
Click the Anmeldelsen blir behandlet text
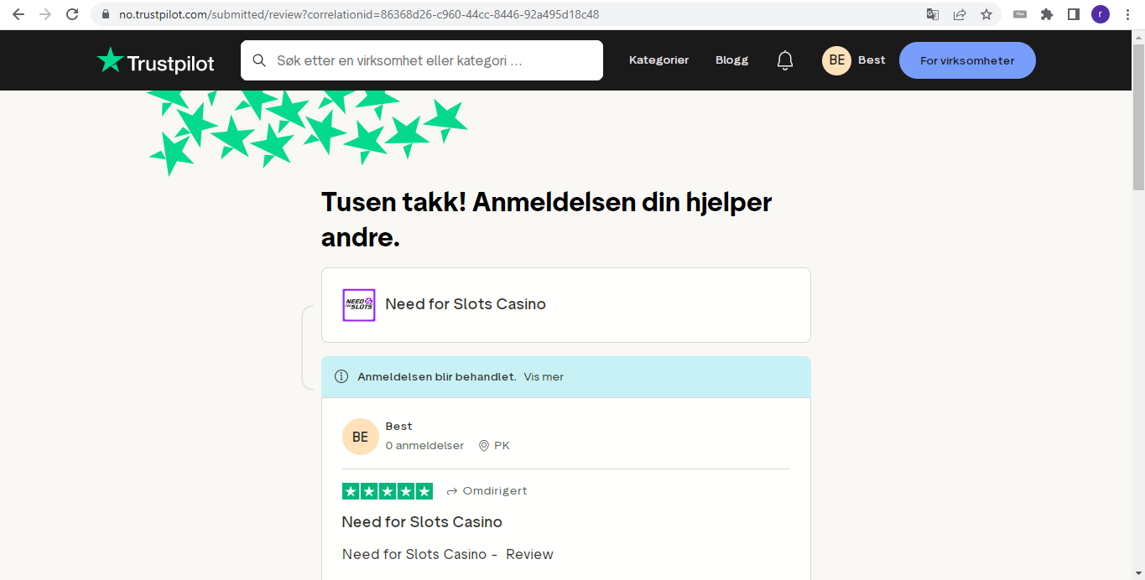coord(437,377)
